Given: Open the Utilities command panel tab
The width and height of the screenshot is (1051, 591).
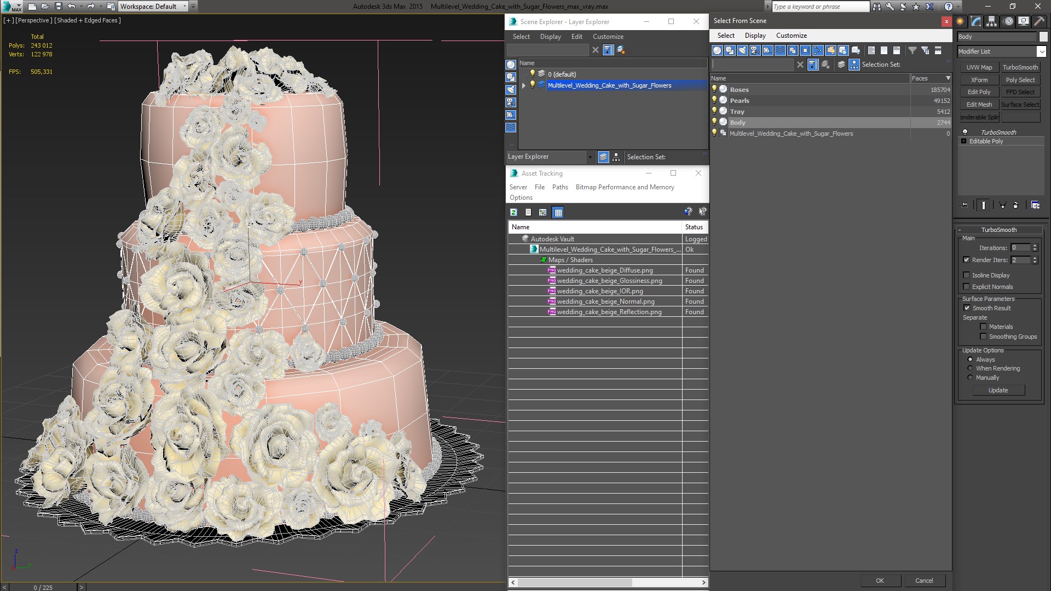Looking at the screenshot, I should coord(1039,21).
